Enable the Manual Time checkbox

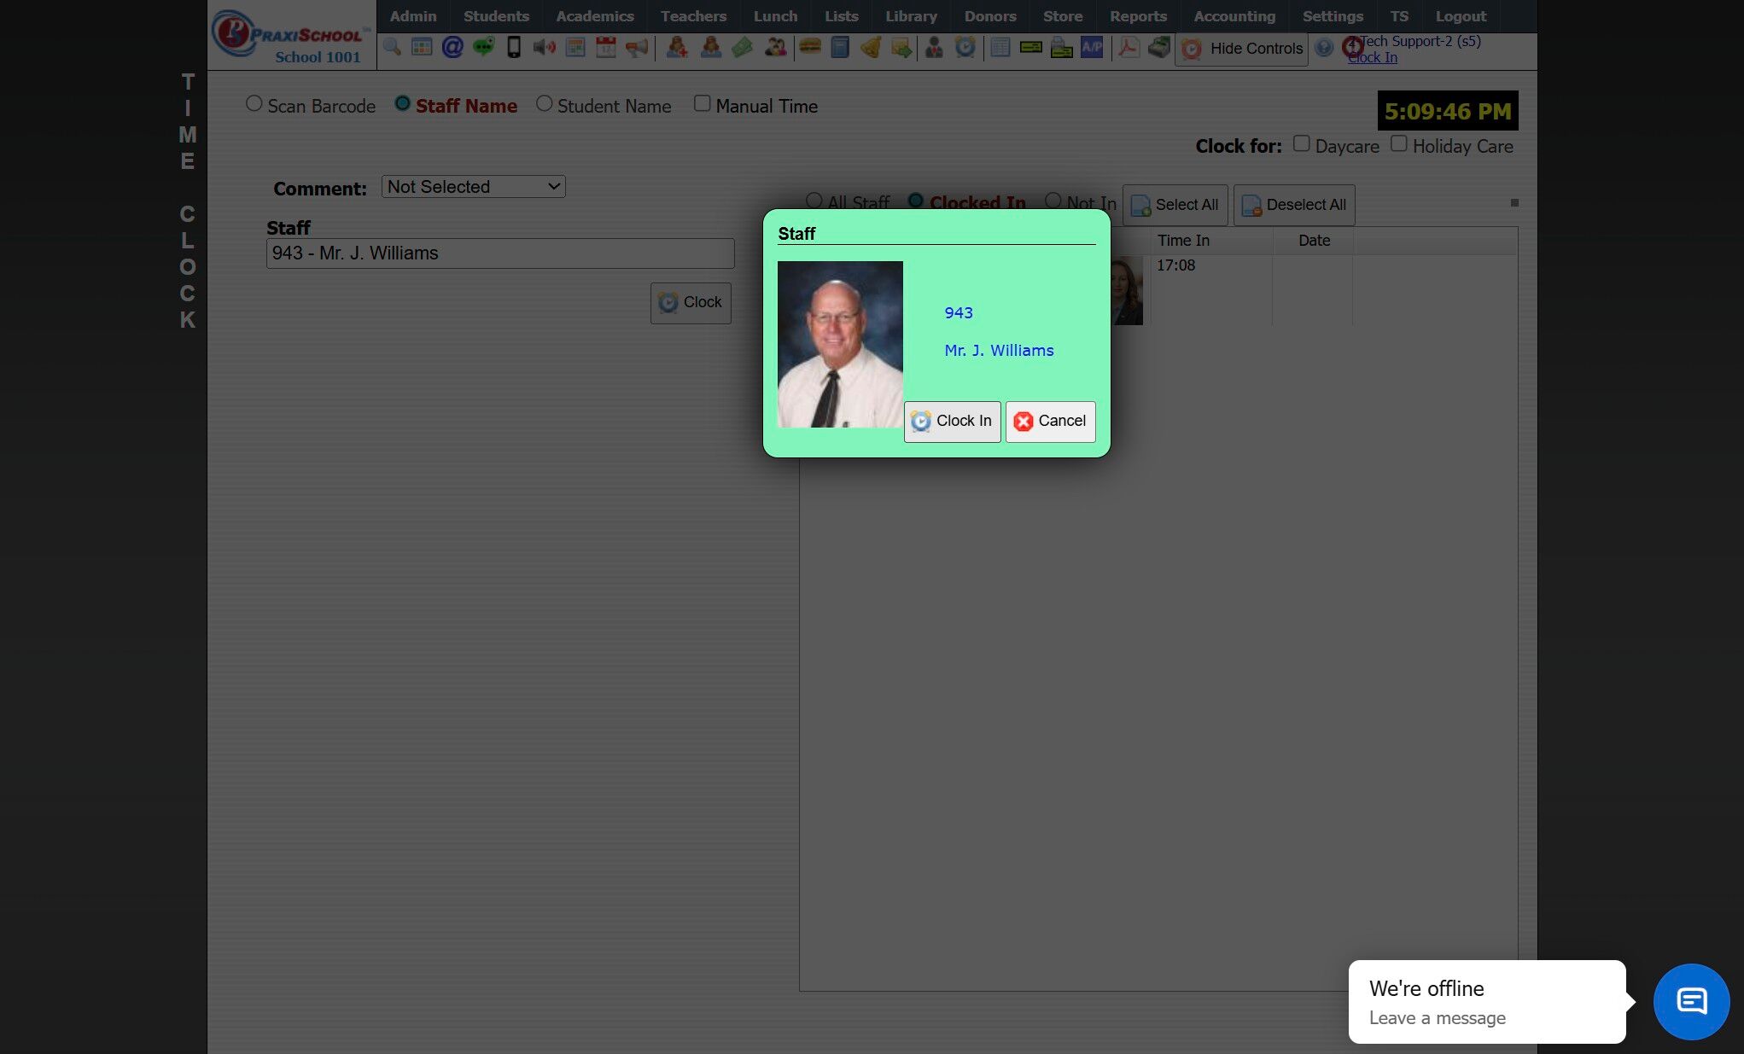702,104
